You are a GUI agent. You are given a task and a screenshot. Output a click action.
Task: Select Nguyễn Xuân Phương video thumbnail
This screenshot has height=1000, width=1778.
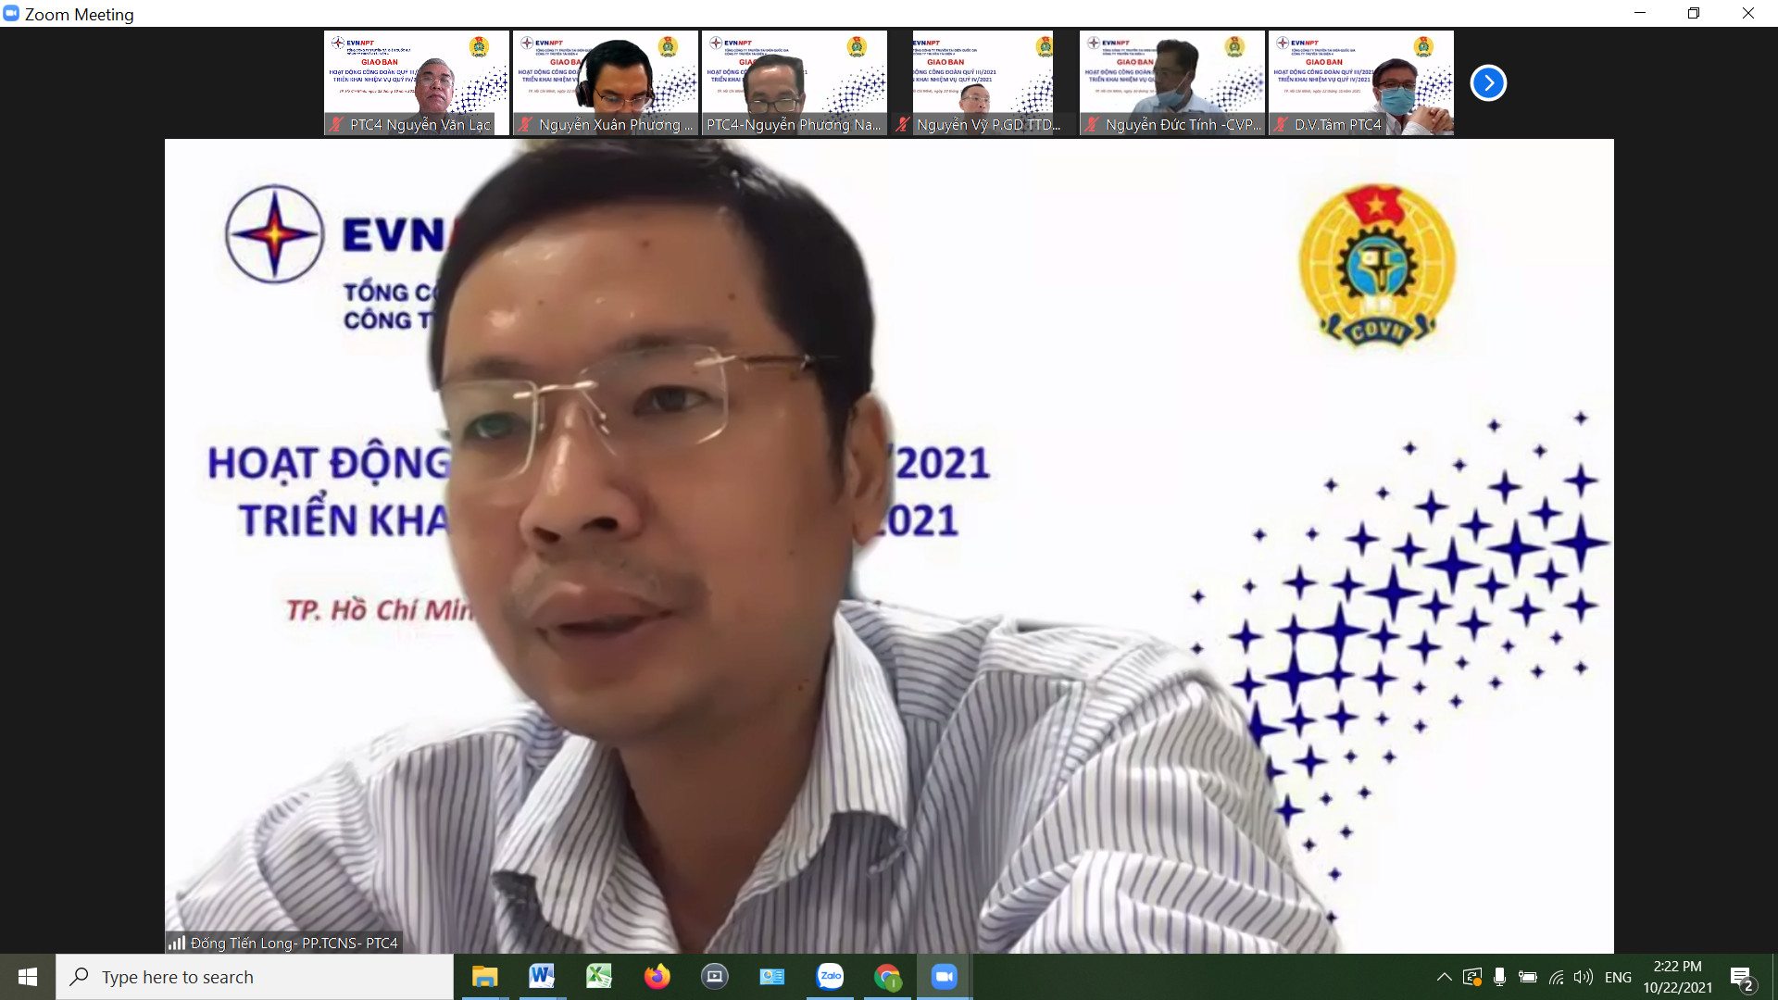(606, 83)
